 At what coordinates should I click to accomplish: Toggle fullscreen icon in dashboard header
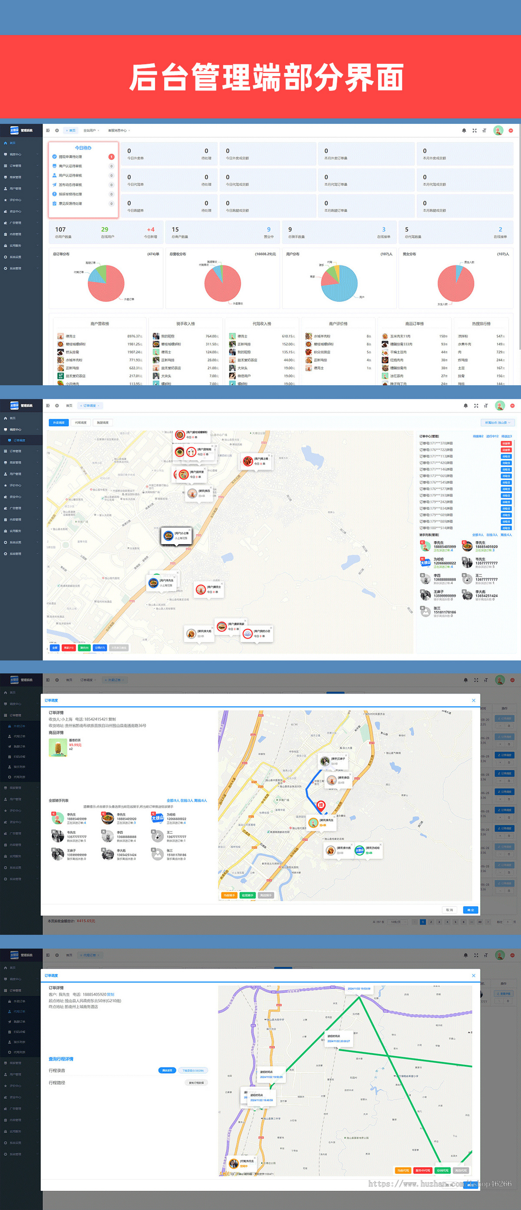[474, 131]
